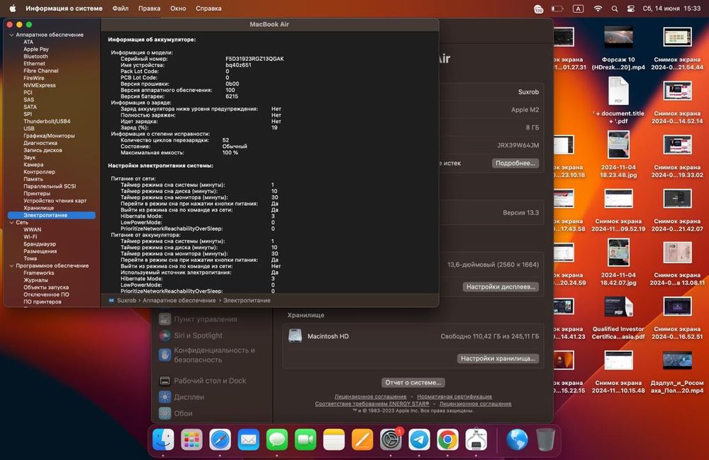Open the Файл menu
The height and width of the screenshot is (460, 709).
point(121,8)
